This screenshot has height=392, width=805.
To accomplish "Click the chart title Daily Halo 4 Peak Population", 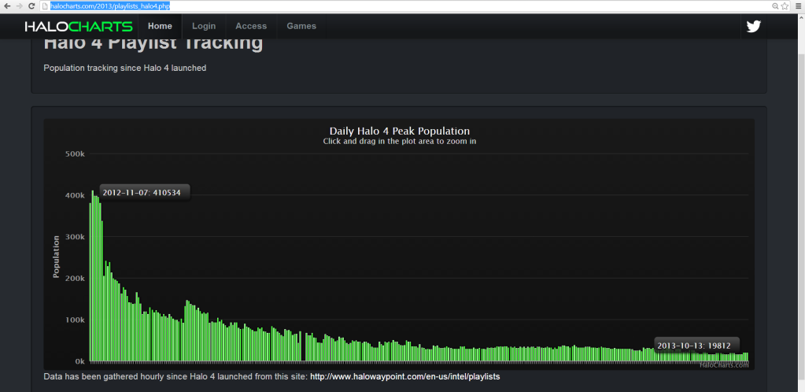I will pyautogui.click(x=400, y=131).
